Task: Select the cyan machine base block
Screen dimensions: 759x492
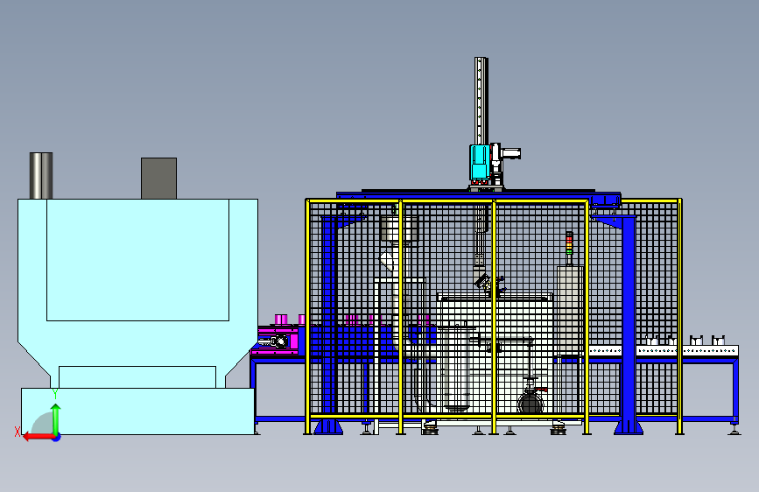Action: pyautogui.click(x=137, y=411)
